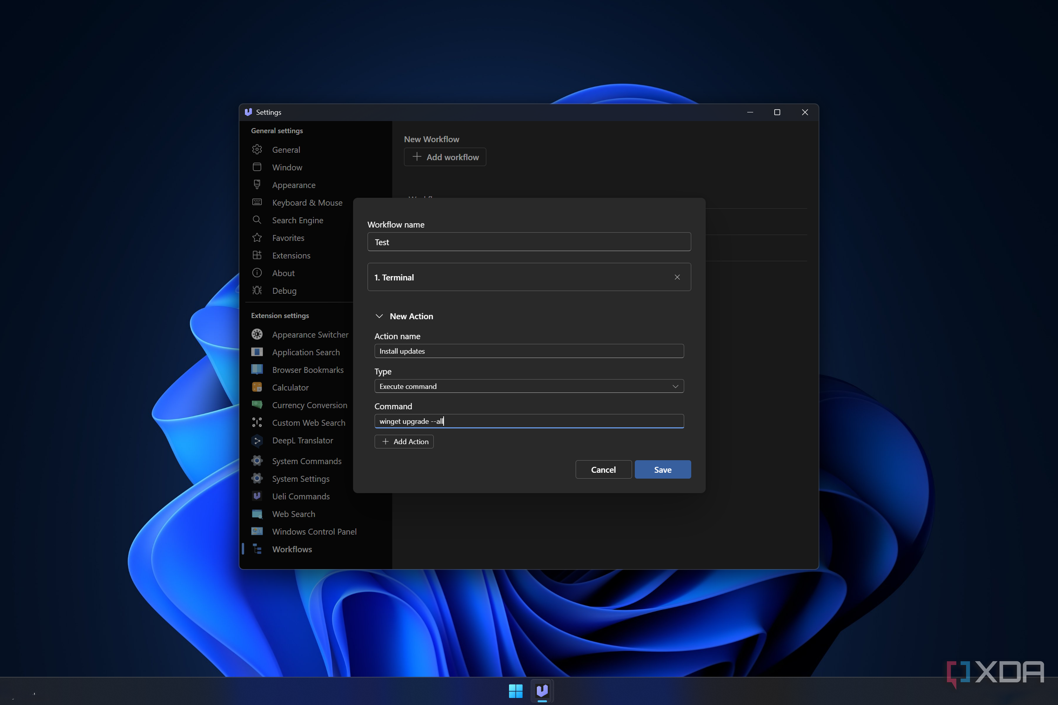
Task: Click the Ueli Commands icon
Action: coord(257,496)
